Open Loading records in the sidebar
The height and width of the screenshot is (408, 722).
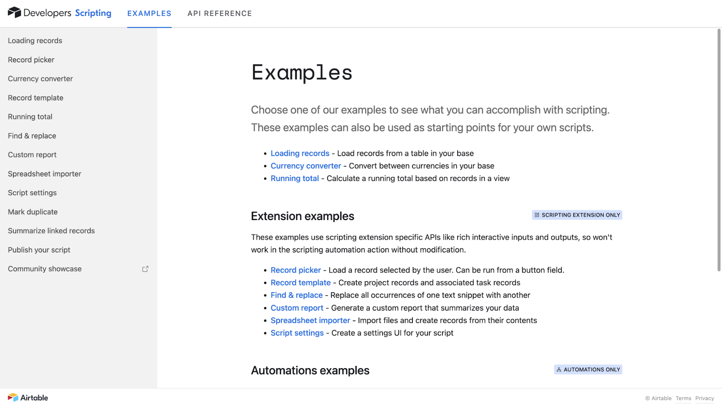point(35,41)
